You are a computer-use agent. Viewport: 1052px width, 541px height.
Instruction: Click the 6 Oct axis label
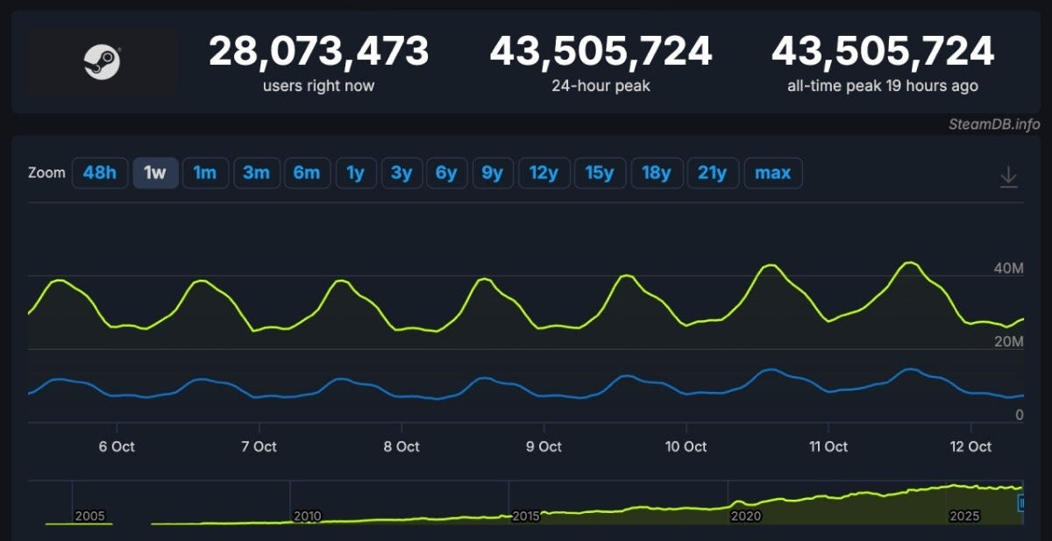[x=117, y=446]
